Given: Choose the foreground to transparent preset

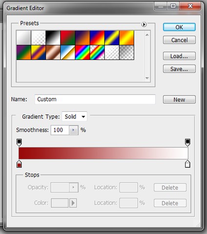Looking at the screenshot, I should 38,38.
